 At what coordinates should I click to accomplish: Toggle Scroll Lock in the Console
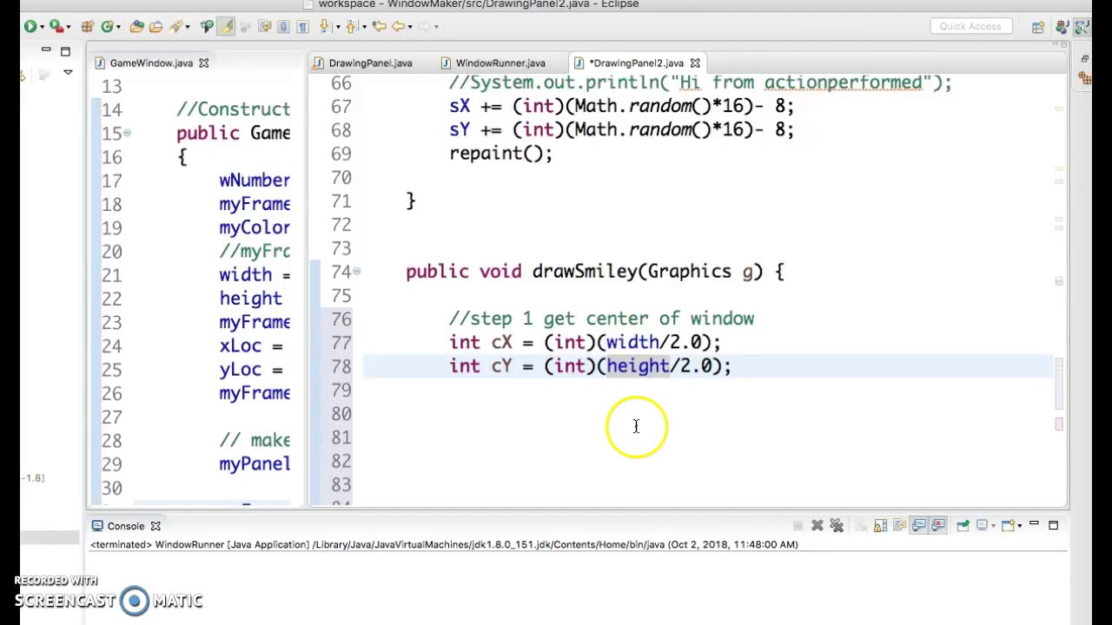click(880, 525)
